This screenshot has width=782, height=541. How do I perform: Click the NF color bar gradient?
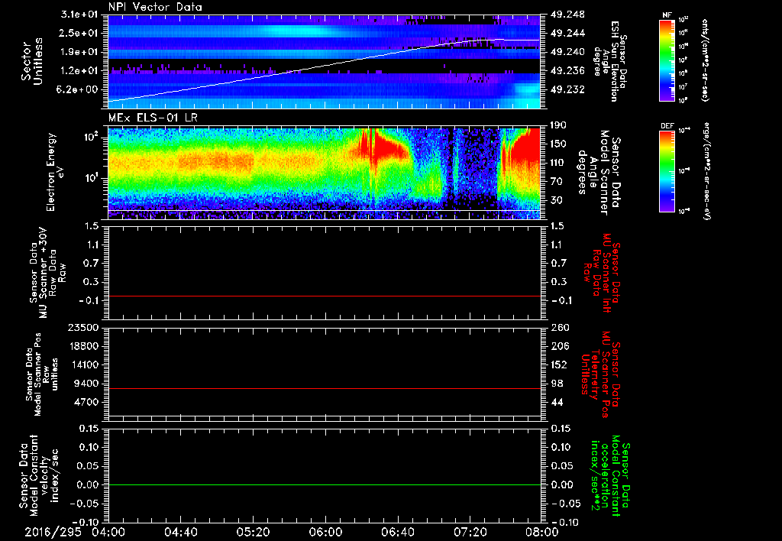pyautogui.click(x=667, y=60)
